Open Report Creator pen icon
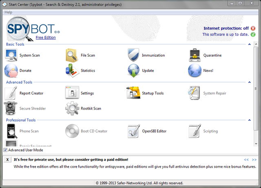Image resolution: width=261 pixels, height=188 pixels. coord(11,93)
